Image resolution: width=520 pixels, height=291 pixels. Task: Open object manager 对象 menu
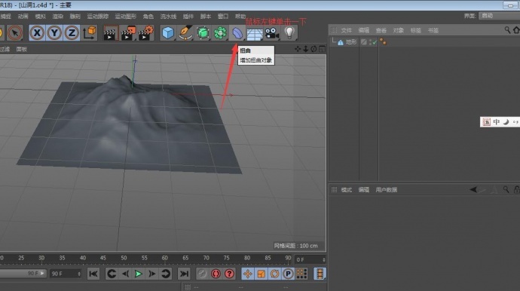(399, 30)
